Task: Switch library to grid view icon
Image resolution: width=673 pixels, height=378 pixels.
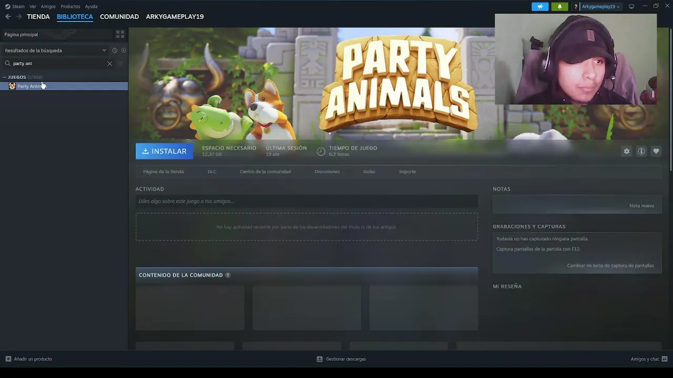Action: [120, 35]
